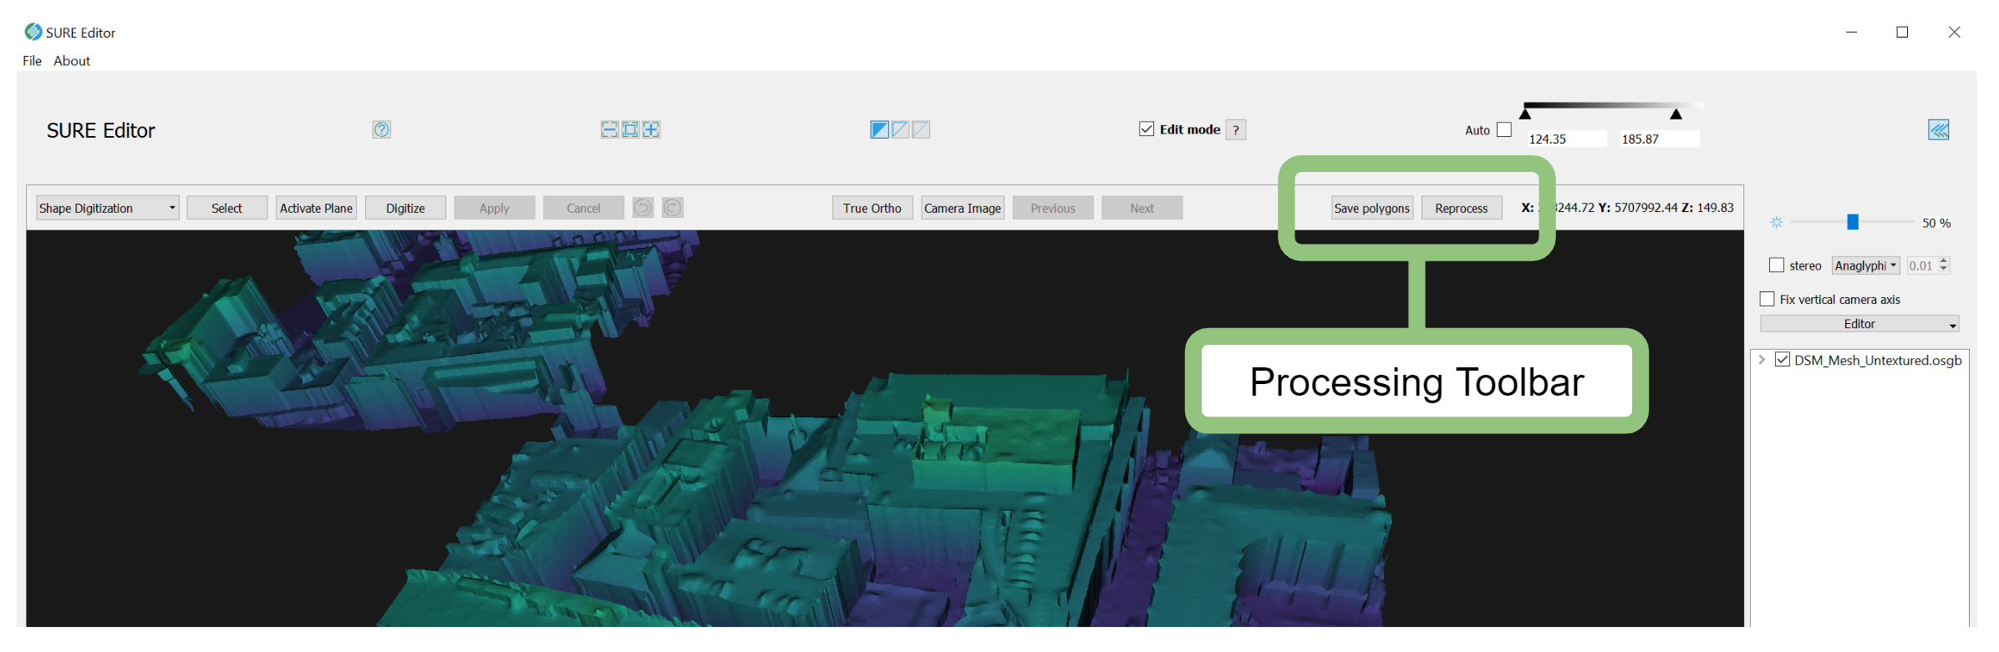Increase the 0.01 stereo value stepper
1999x652 pixels.
click(x=1944, y=260)
